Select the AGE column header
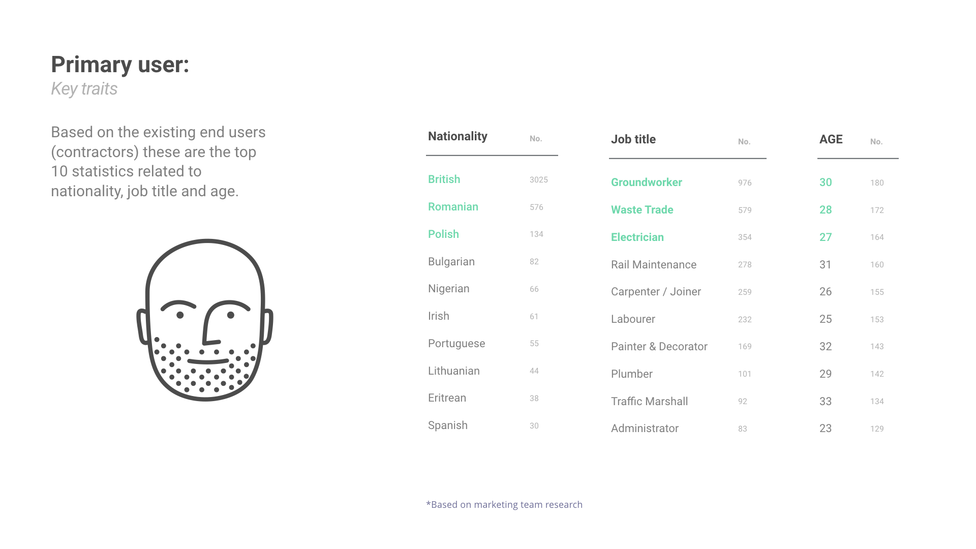 (831, 139)
